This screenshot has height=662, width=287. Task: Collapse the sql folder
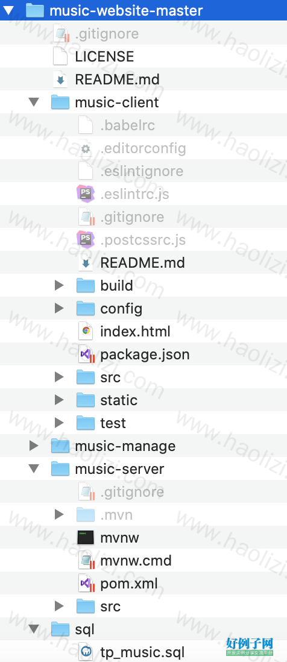pyautogui.click(x=34, y=629)
